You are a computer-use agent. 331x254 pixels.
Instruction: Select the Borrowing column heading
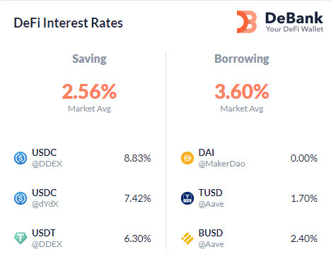(x=242, y=59)
